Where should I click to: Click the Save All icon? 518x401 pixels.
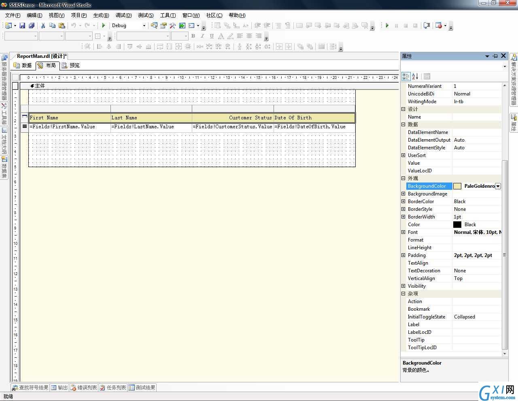tap(31, 25)
